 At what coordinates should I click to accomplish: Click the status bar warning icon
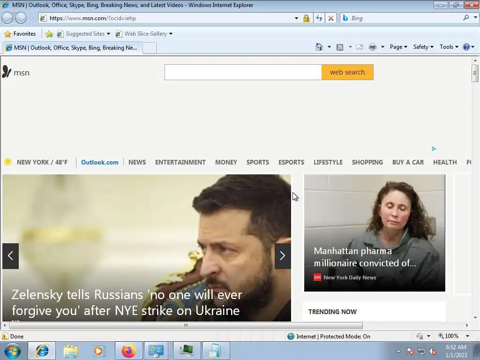tap(5, 336)
